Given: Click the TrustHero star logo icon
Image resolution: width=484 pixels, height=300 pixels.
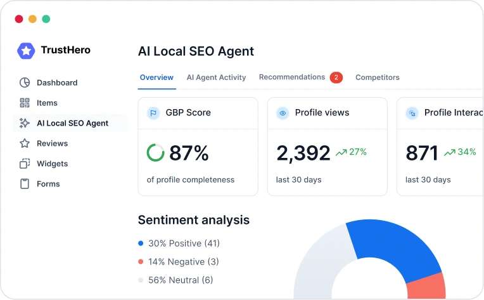Looking at the screenshot, I should [x=26, y=51].
